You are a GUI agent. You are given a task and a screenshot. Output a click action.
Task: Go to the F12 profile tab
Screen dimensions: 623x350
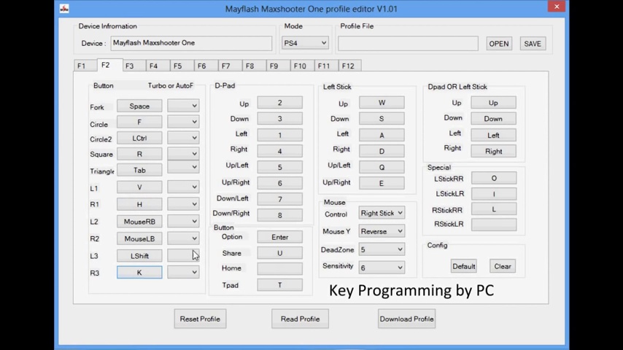(348, 66)
